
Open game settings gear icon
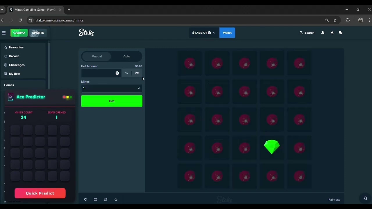(x=85, y=199)
